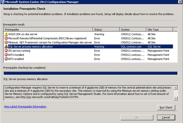
Task: Click the SQL Server site type cell
Action: [x=154, y=47]
